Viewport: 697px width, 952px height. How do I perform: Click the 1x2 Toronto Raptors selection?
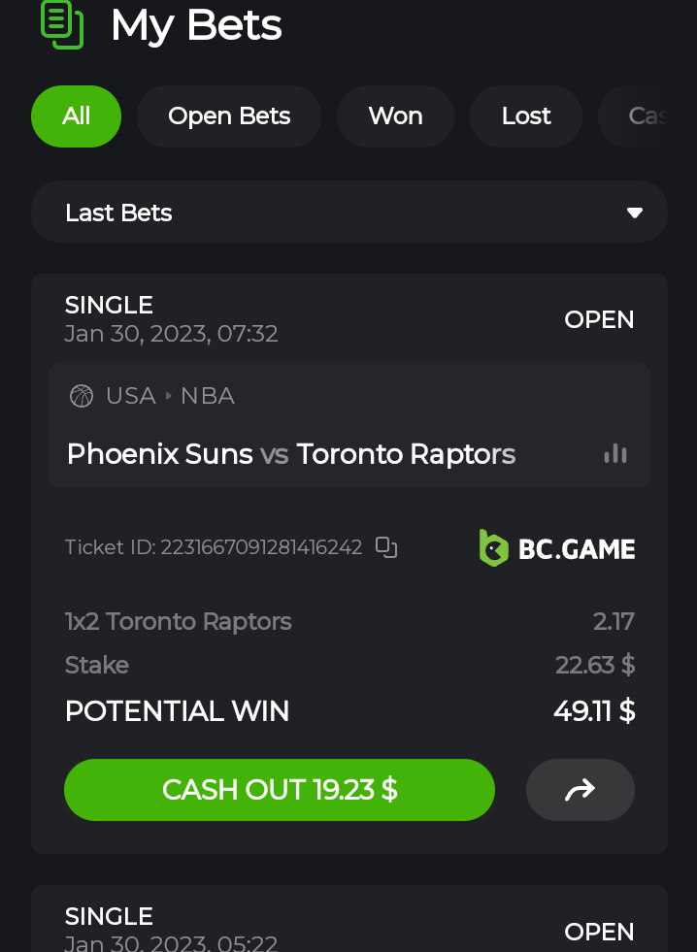pos(179,621)
